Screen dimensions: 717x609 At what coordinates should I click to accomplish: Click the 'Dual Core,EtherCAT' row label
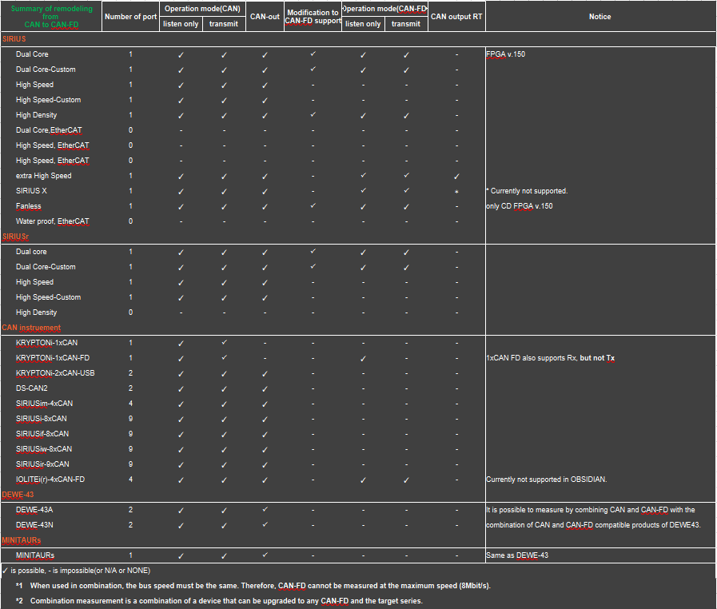point(49,129)
